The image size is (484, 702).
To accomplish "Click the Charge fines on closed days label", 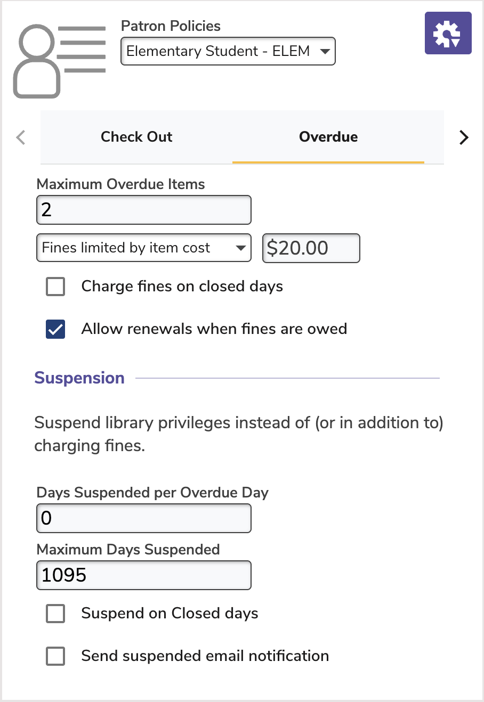I will [182, 287].
